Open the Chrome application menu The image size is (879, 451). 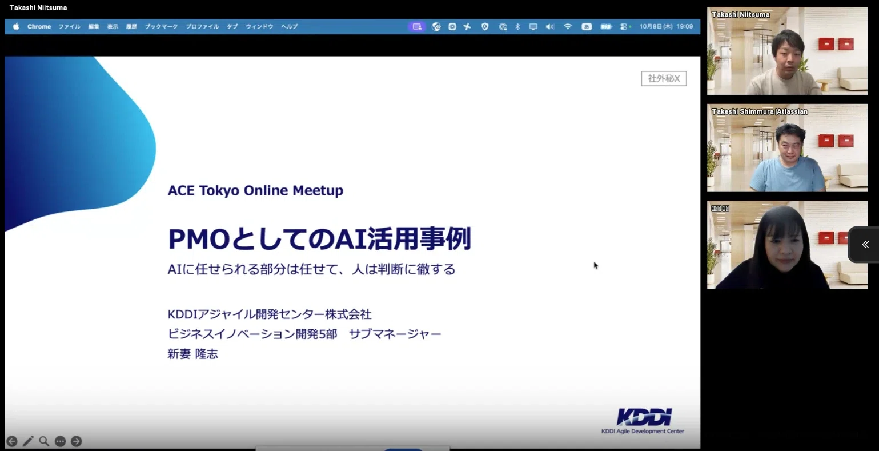pyautogui.click(x=39, y=26)
